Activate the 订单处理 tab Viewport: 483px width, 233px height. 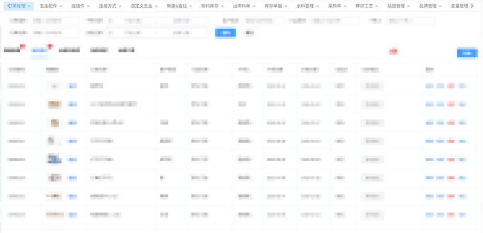tap(18, 6)
